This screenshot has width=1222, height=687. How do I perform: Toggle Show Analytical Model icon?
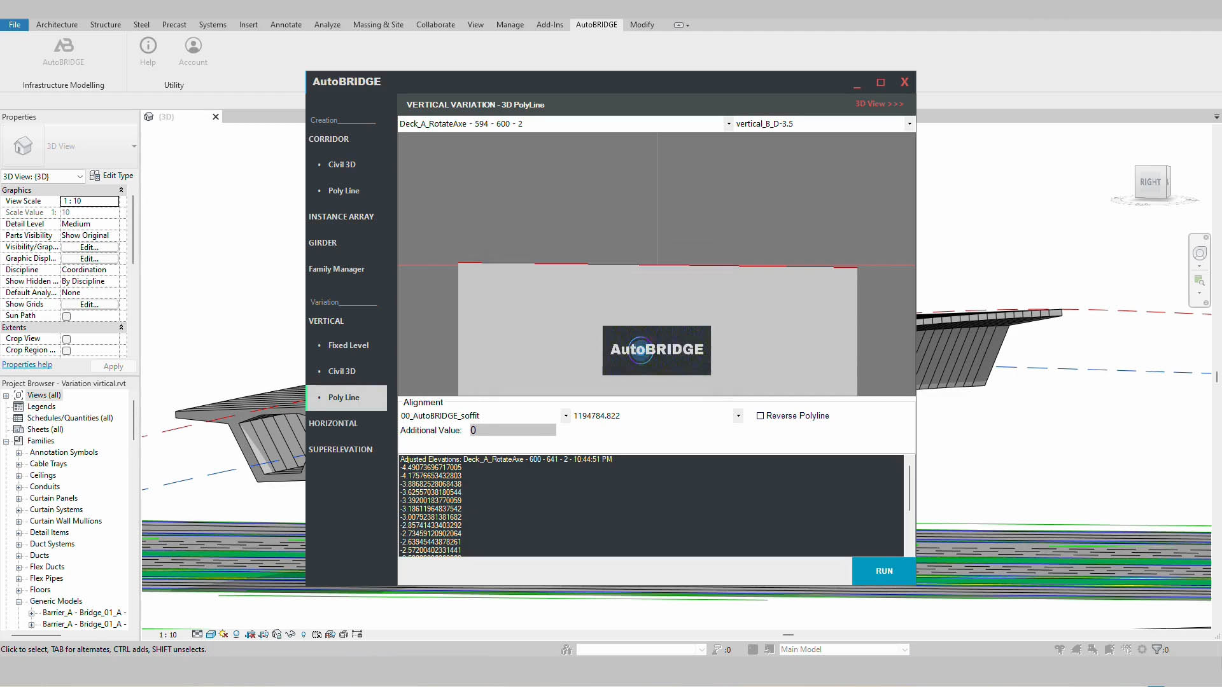tap(330, 634)
